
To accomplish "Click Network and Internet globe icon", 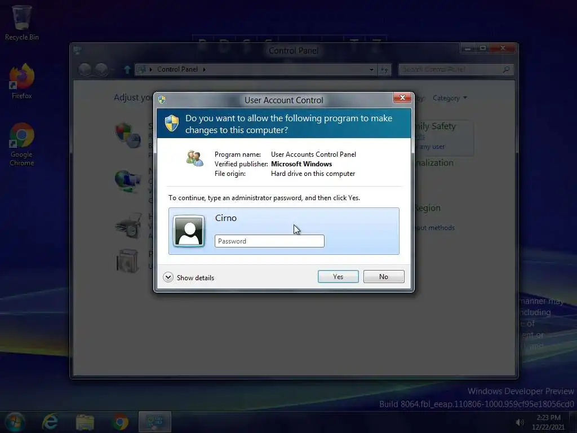I will click(127, 181).
